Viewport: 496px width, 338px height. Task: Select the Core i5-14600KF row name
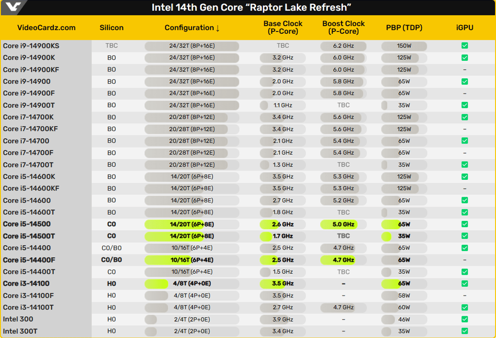pyautogui.click(x=31, y=188)
